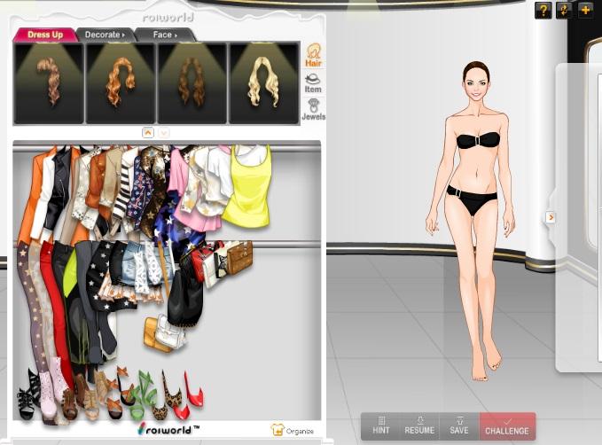Click the Resume button
The width and height of the screenshot is (602, 445).
(419, 425)
